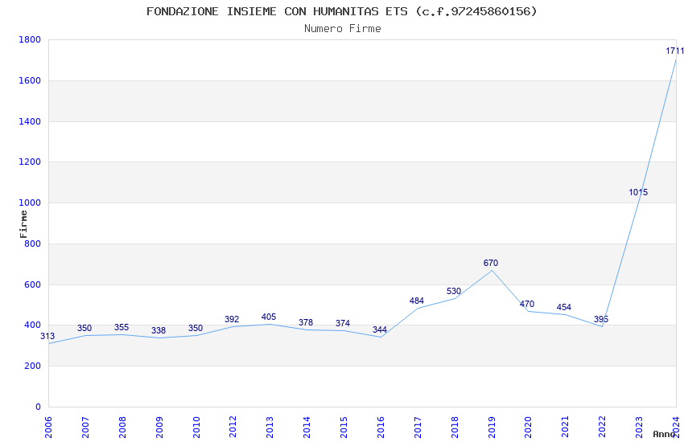
Task: Click the 800 y-axis tick label
Action: pyautogui.click(x=32, y=244)
